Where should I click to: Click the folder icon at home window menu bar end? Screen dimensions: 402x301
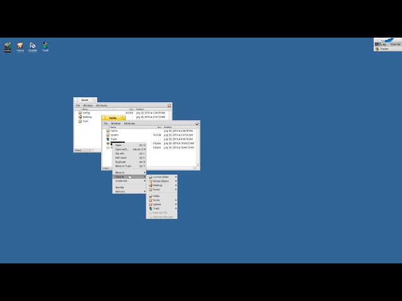tap(169, 105)
